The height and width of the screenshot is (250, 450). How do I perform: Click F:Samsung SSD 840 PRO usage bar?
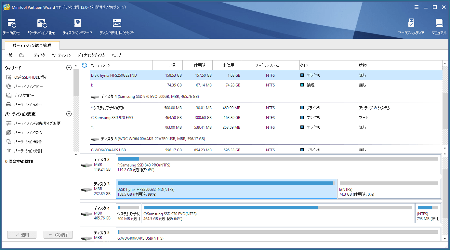click(278, 159)
